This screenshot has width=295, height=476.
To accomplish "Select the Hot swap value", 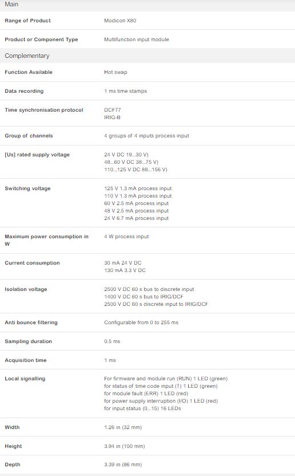I will [115, 72].
